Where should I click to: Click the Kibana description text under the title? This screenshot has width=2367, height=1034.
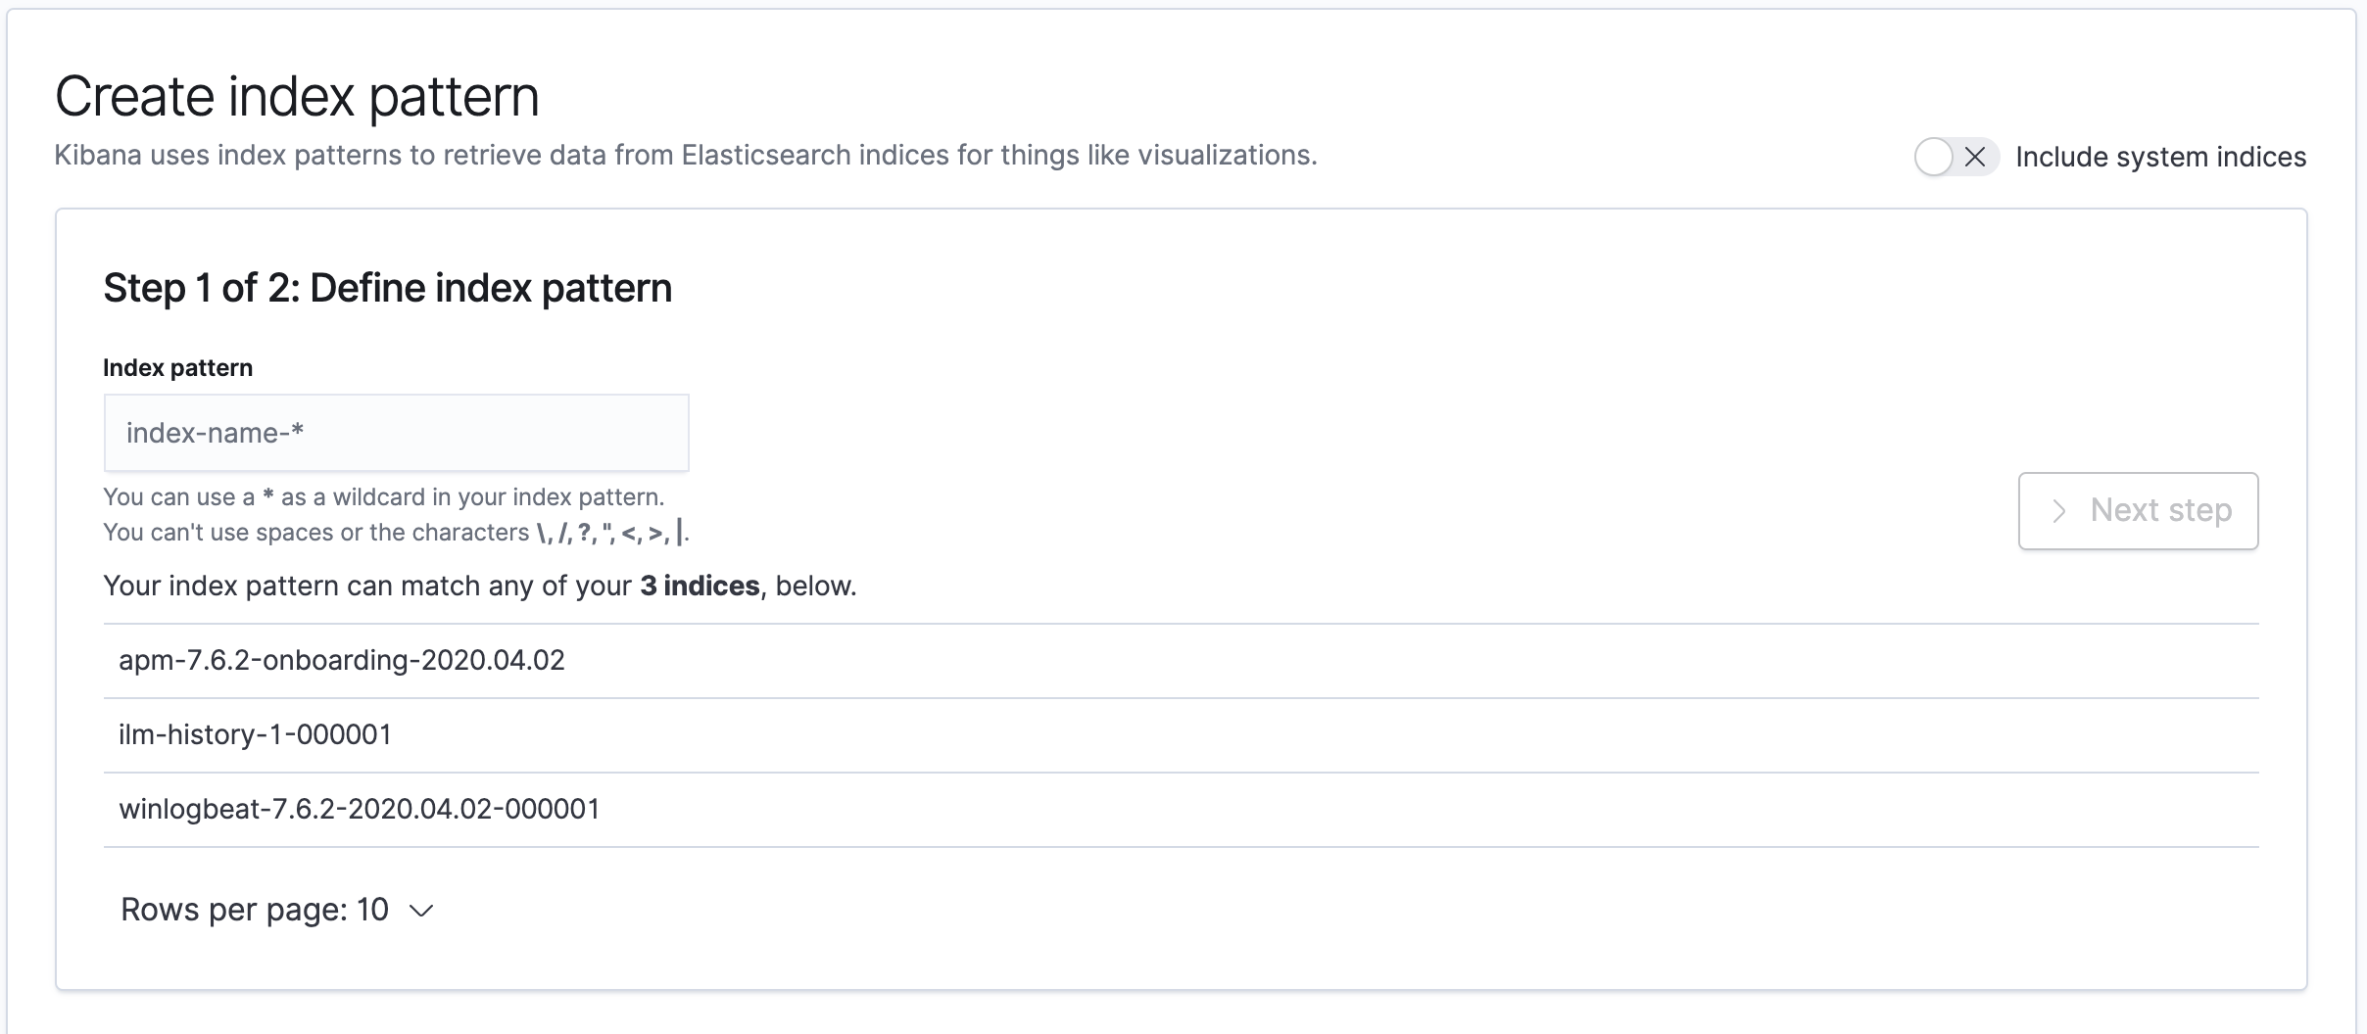click(x=685, y=156)
